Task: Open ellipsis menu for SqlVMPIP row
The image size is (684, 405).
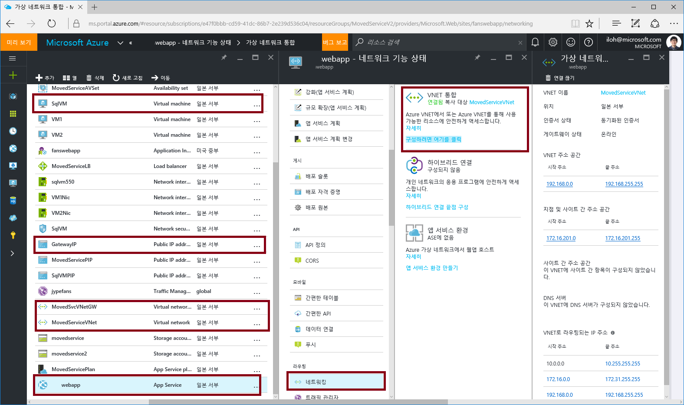Action: coord(257,277)
